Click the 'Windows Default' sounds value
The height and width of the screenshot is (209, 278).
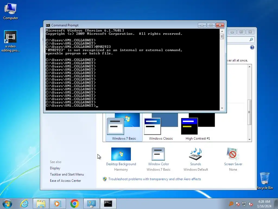coord(196,170)
